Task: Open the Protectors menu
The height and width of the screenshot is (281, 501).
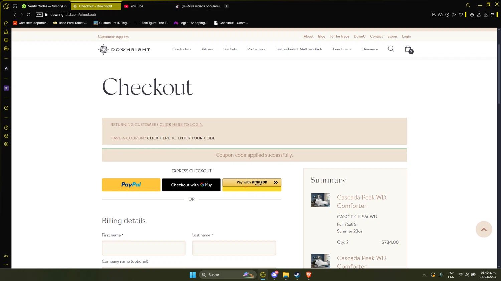Action: click(256, 49)
